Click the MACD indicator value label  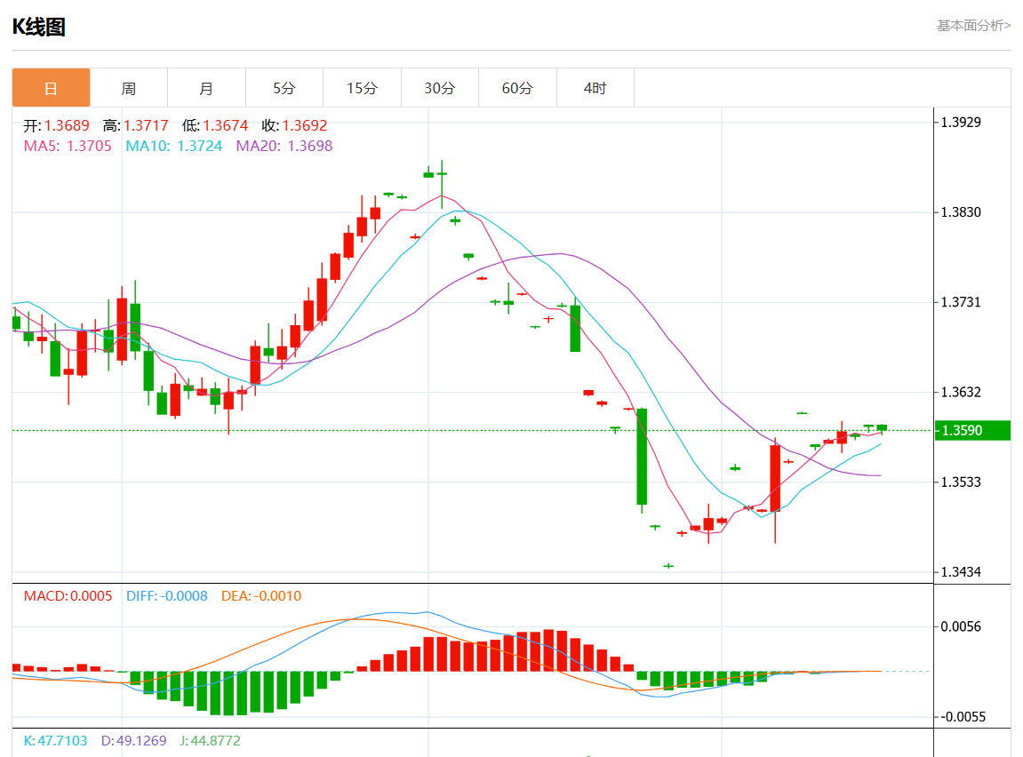68,595
